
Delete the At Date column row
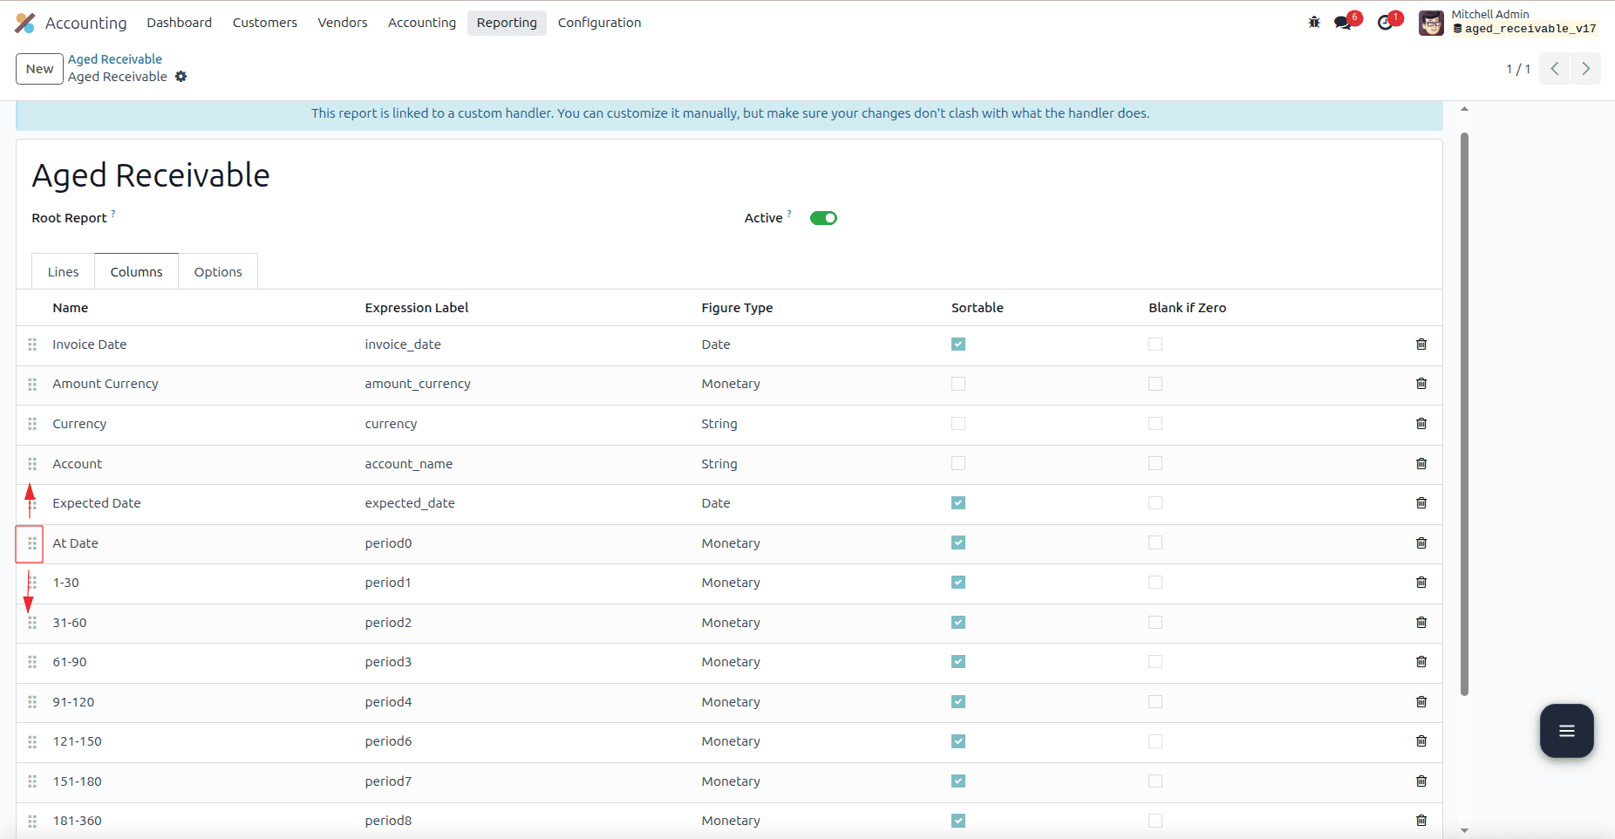click(x=1421, y=543)
